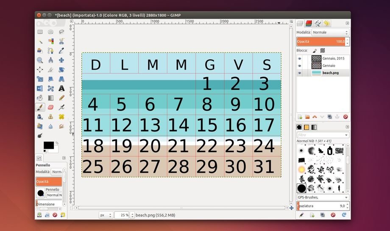This screenshot has width=390, height=231.
Task: Pick the Eraser tool
Action: [51, 107]
